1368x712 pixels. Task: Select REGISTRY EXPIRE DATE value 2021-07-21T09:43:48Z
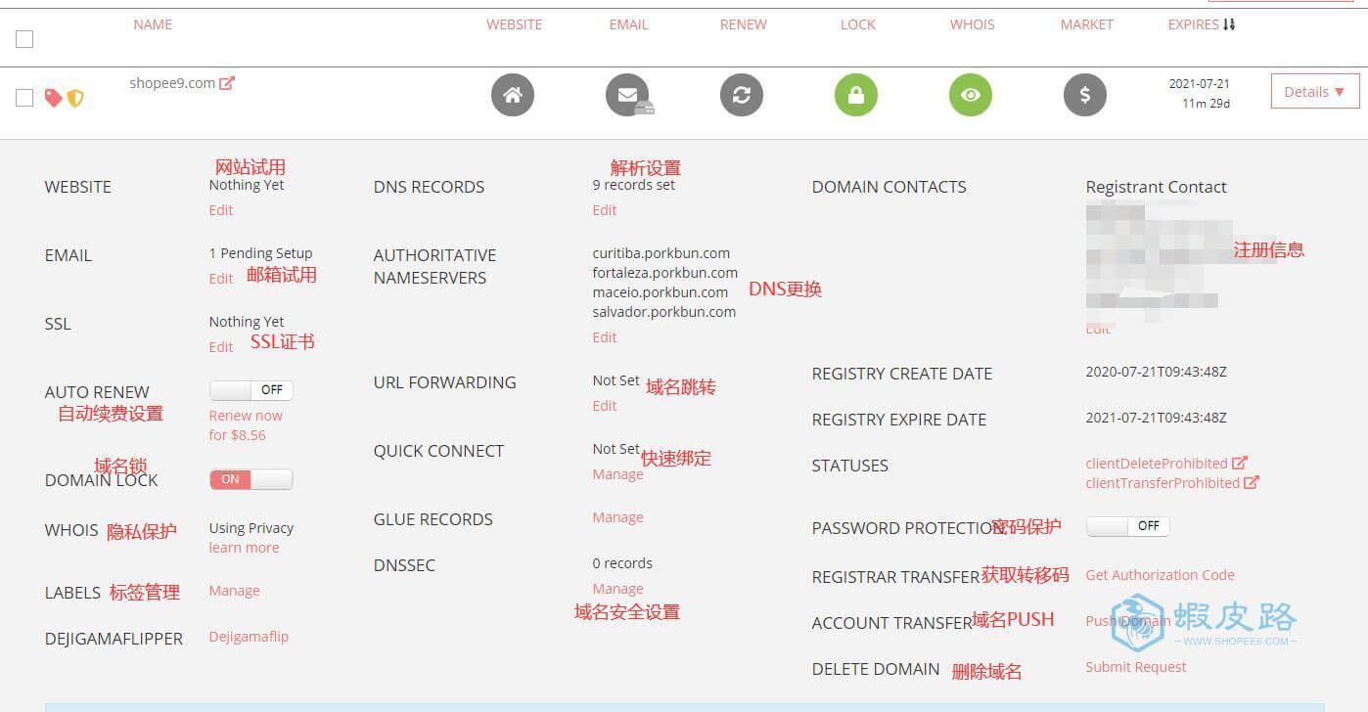1156,419
